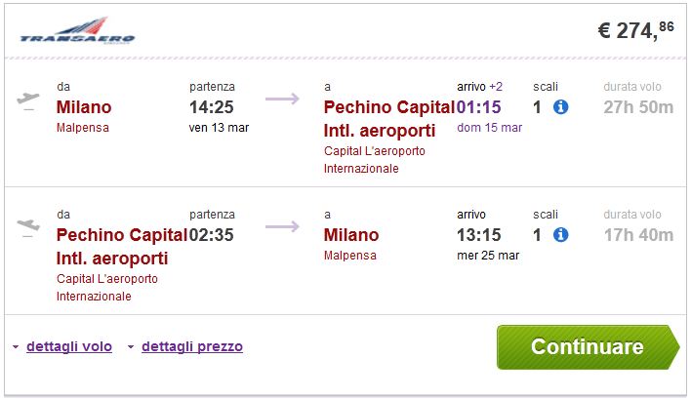The height and width of the screenshot is (399, 691).
Task: Click the dom 15 mar arrival date
Action: (x=489, y=128)
